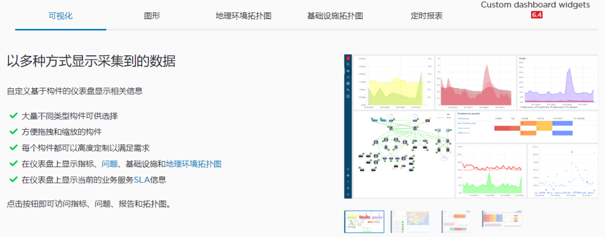Viewport: 605px width, 237px height.
Task: Switch to the 图形 tab
Action: [152, 16]
